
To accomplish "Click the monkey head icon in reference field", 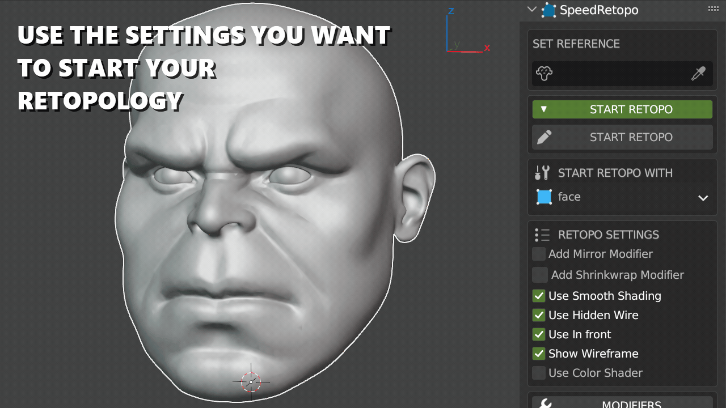I will click(x=544, y=73).
